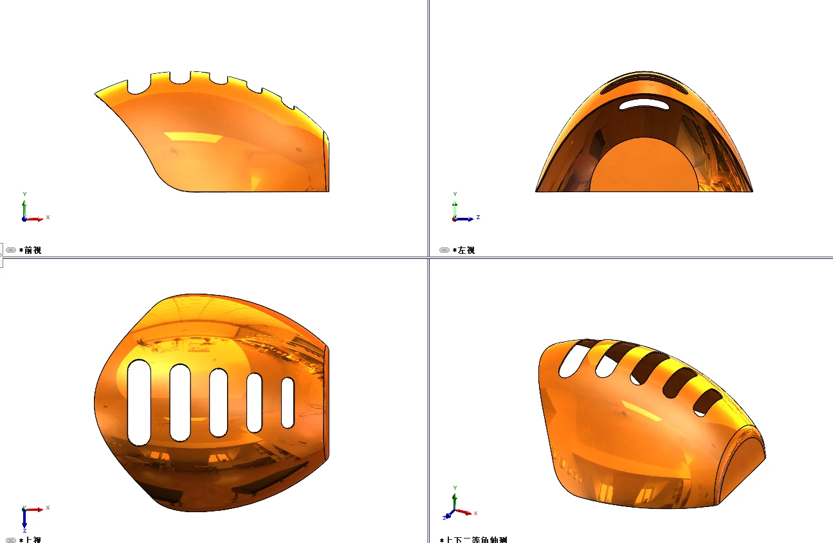833x543 pixels.
Task: Select the red X axis arrow in 前视 triad
Action: (35, 218)
